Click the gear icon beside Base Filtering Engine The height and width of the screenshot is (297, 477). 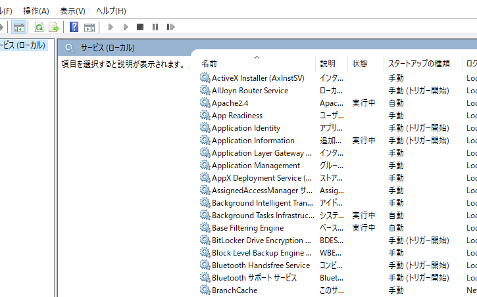coord(205,227)
